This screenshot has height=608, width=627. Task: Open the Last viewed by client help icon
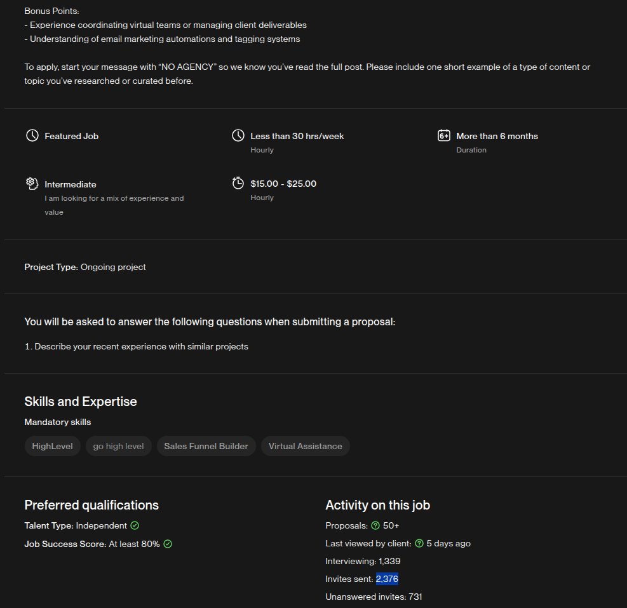coord(419,544)
